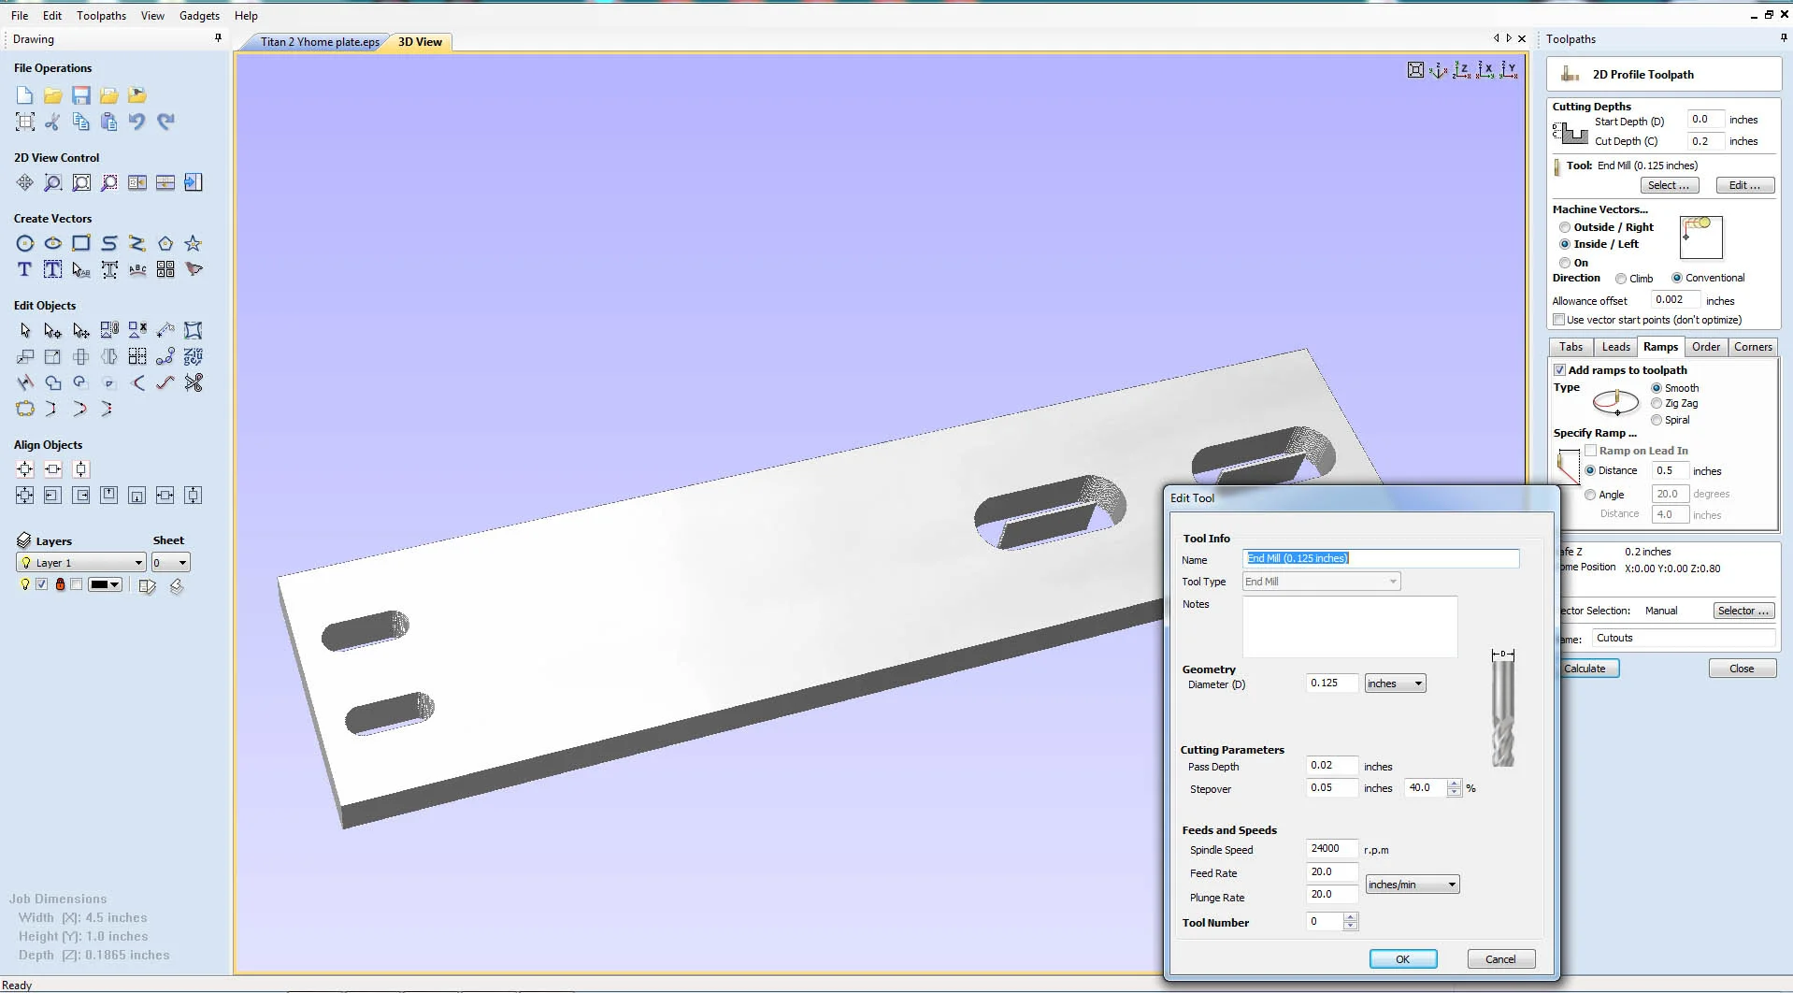
Task: Toggle Use vector start points checkbox
Action: pos(1559,320)
